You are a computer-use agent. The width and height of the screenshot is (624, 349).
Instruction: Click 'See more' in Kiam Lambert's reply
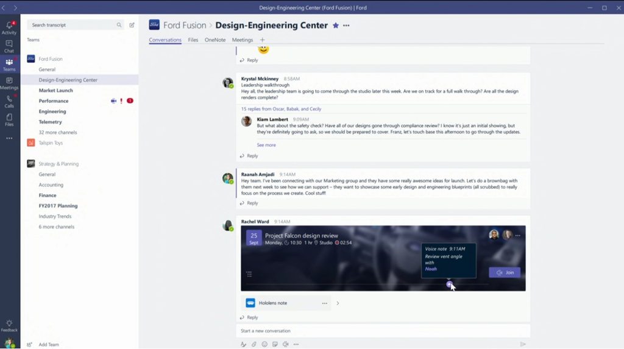[x=266, y=145]
